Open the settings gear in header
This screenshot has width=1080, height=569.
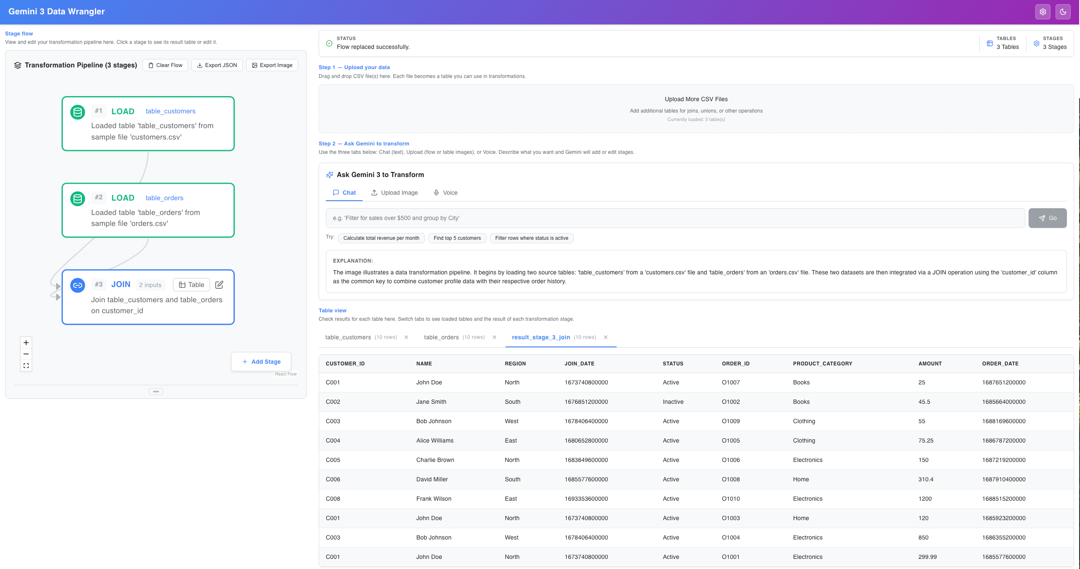point(1042,12)
